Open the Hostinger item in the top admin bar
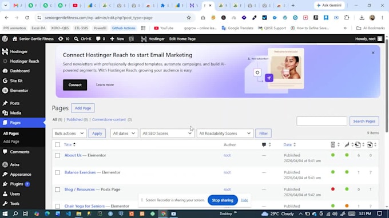 point(153,39)
